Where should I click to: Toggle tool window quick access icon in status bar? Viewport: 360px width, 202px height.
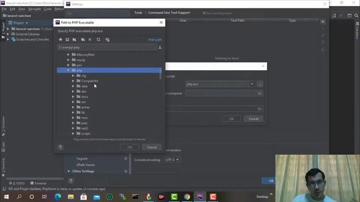4,189
